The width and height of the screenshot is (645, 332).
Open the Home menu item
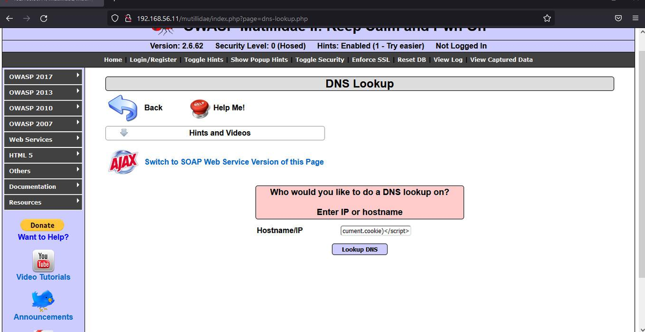pyautogui.click(x=113, y=60)
